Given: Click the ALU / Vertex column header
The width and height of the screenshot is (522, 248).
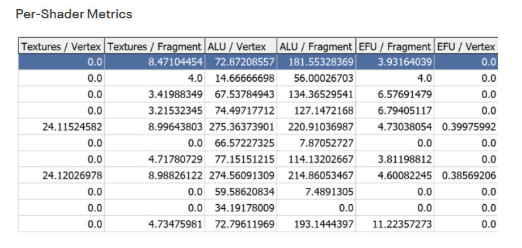Looking at the screenshot, I should [241, 46].
